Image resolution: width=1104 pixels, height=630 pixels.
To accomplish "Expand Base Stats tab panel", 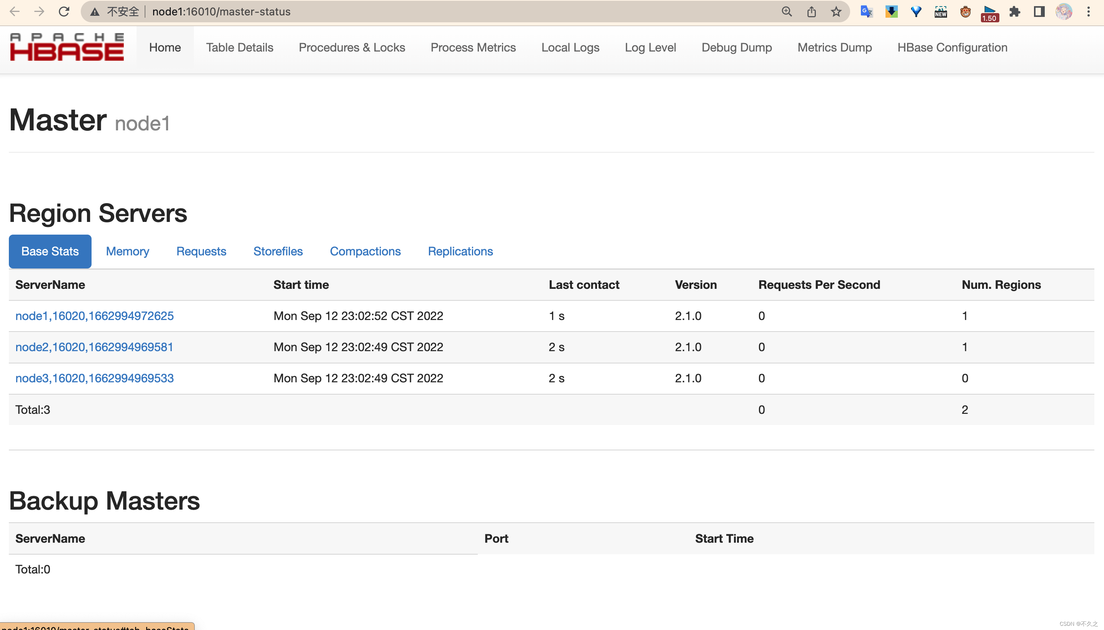I will pos(49,251).
